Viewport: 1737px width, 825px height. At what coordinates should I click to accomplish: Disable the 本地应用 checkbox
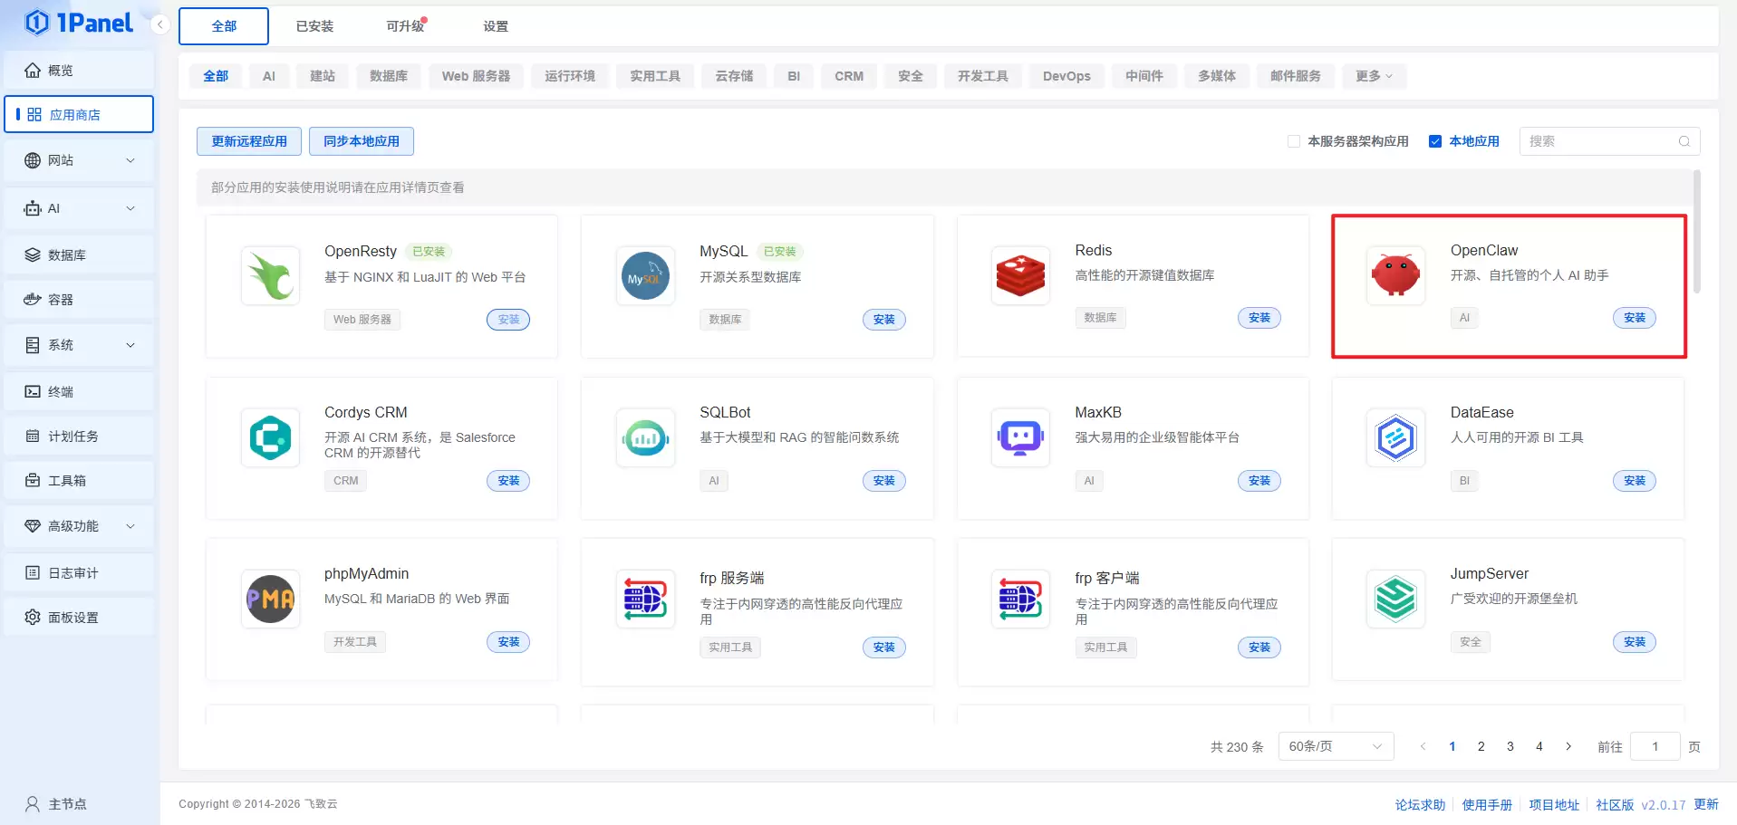1435,140
